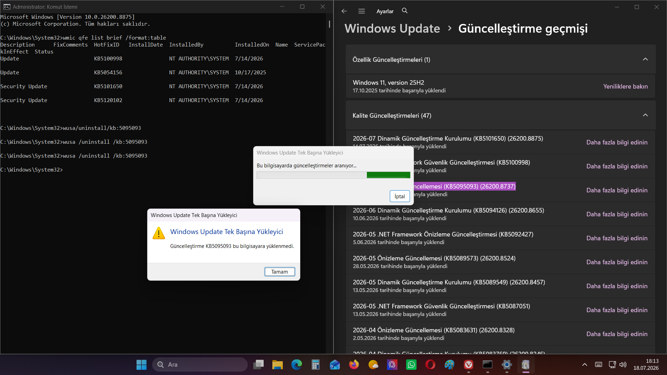Viewport: 667px width, 375px height.
Task: Open Microsoft Edge from the taskbar
Action: 296,365
